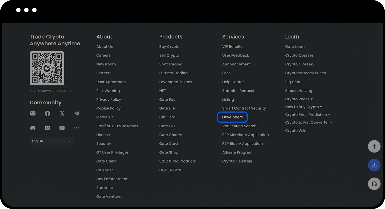Visit the Partners page

[x=104, y=73]
